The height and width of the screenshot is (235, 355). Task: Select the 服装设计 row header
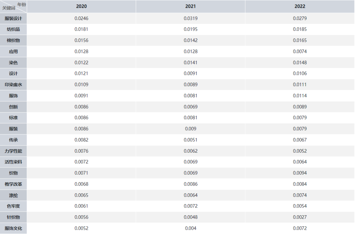pos(13,18)
